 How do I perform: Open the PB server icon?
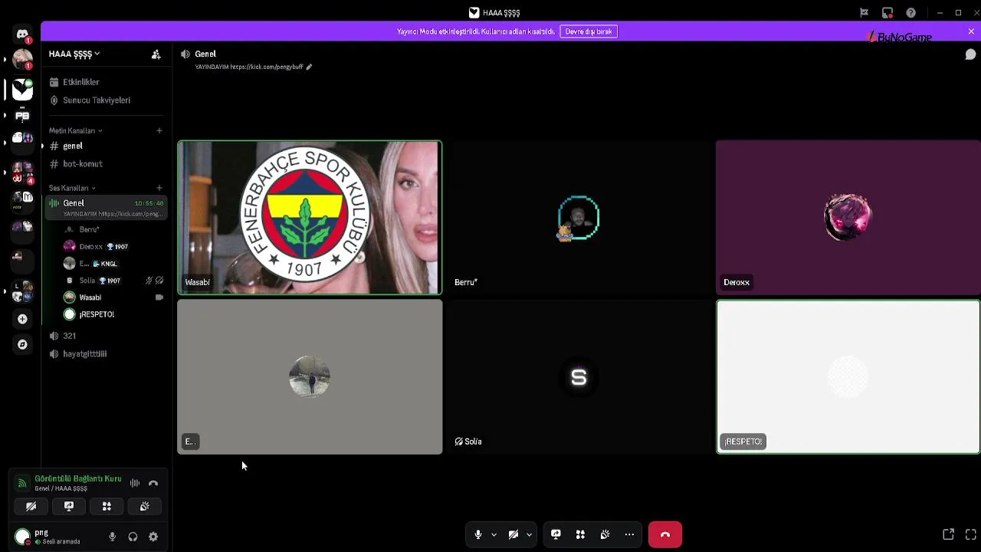tap(22, 116)
